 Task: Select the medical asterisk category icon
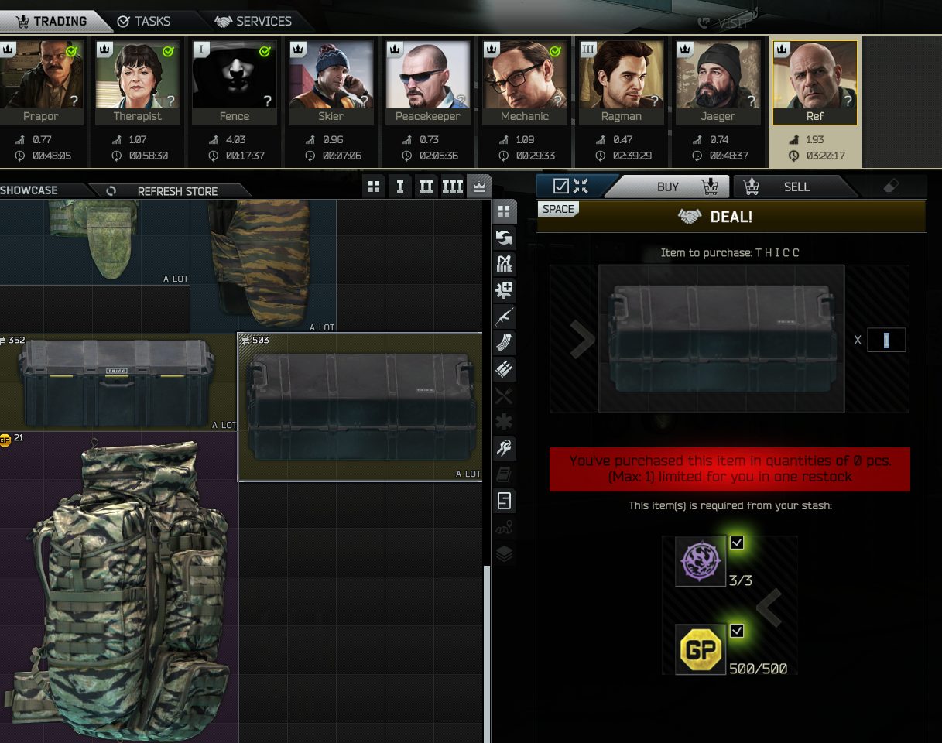(x=505, y=422)
